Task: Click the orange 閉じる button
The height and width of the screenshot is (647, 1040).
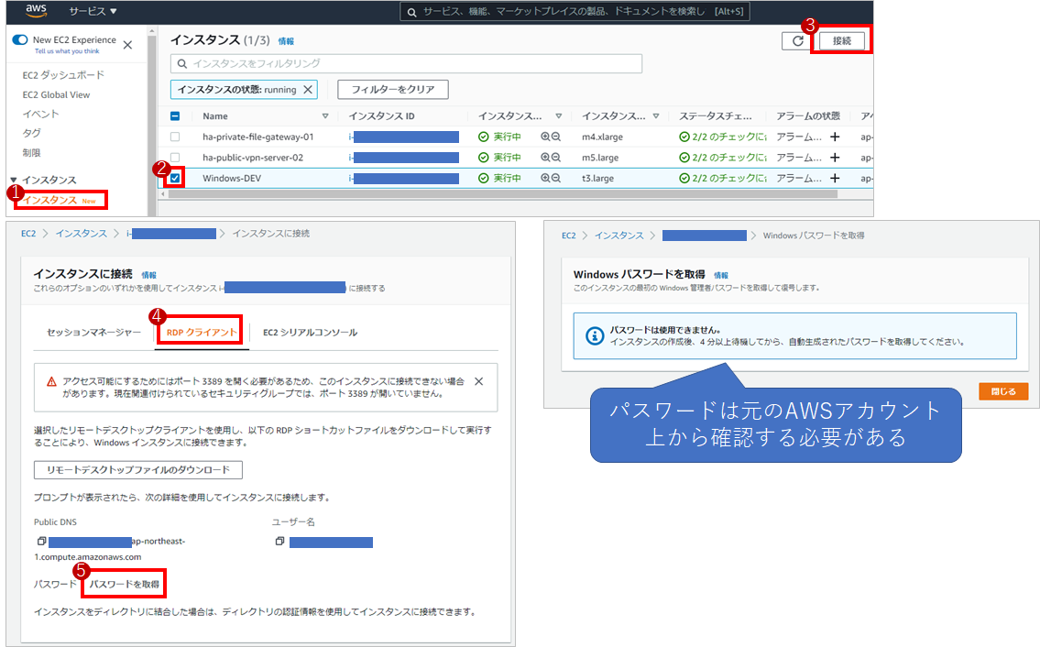Action: (x=1003, y=391)
